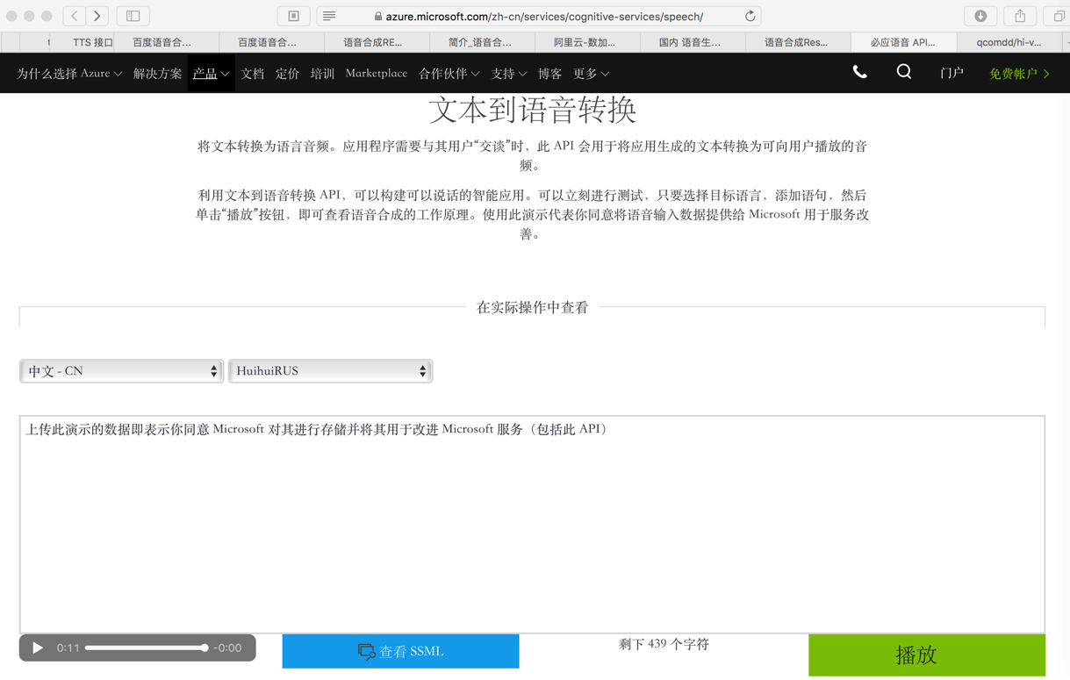
Task: Switch to the 阿里云-数加... tab
Action: [584, 42]
